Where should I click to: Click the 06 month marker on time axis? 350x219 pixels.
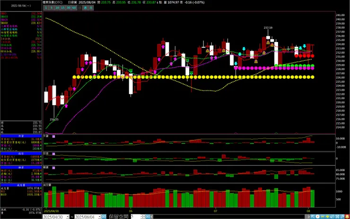[131, 211]
